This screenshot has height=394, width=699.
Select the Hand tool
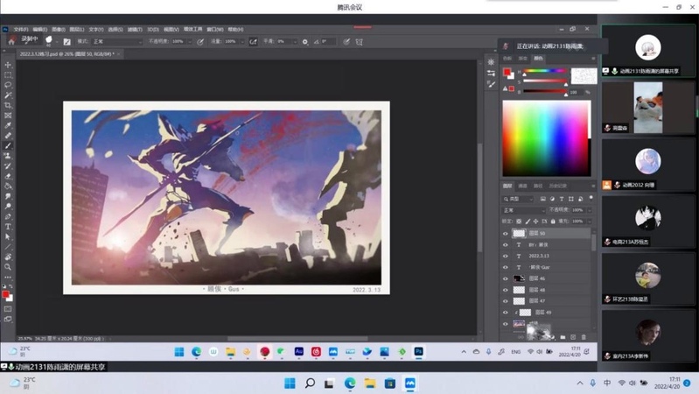coord(8,257)
